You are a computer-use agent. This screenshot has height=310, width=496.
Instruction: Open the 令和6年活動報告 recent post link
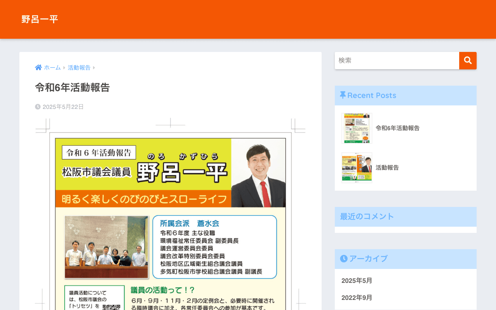click(x=398, y=128)
